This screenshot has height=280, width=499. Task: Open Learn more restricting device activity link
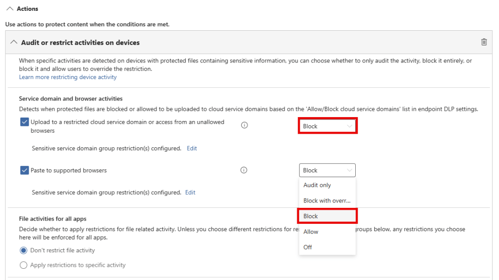tap(68, 77)
